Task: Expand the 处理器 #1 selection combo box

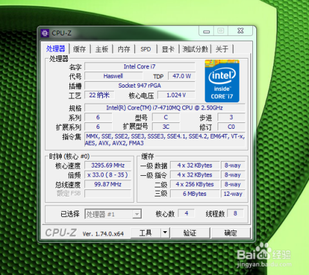Action: (x=113, y=214)
